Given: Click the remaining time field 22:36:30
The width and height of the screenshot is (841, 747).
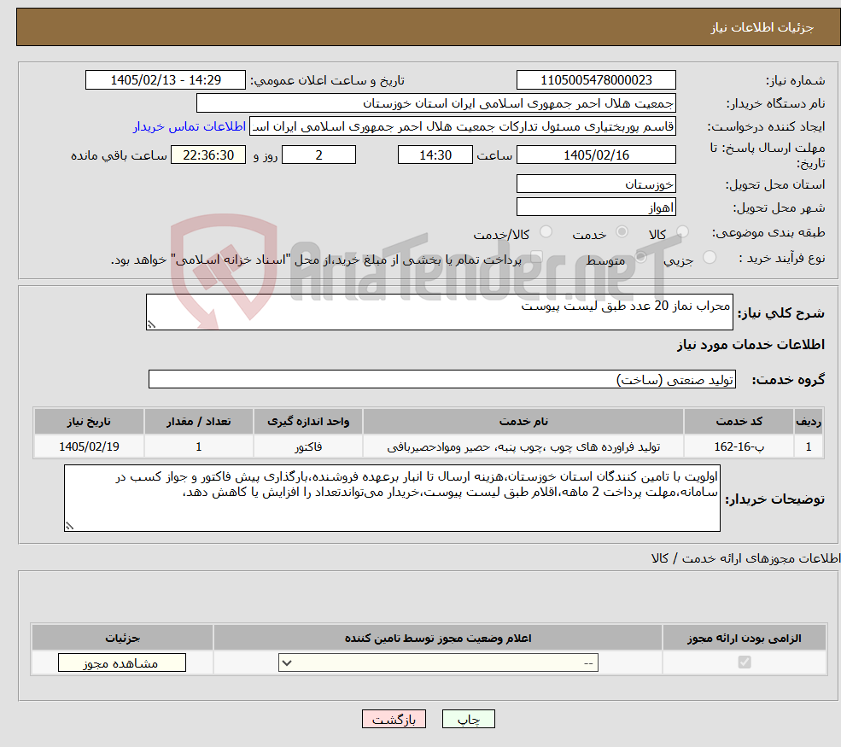Looking at the screenshot, I should tap(208, 155).
